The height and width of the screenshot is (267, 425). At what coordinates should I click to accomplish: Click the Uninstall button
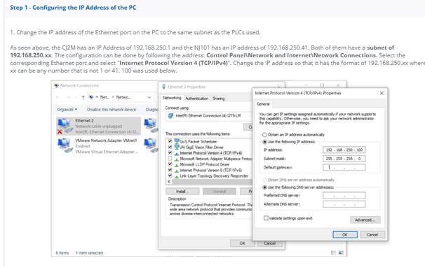click(220, 192)
